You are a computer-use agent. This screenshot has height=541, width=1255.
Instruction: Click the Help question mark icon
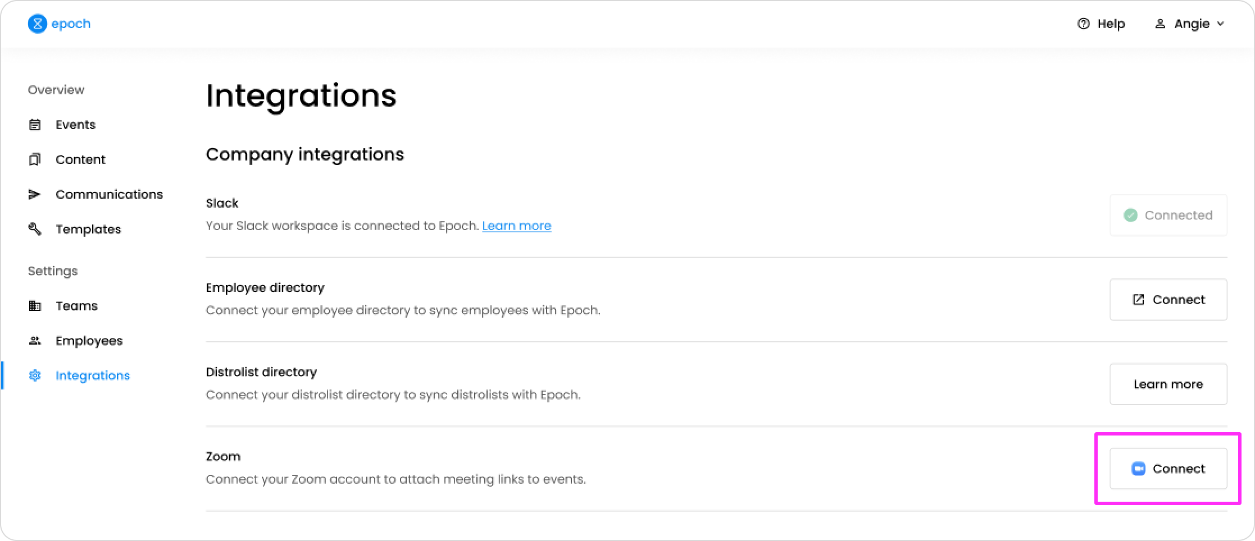pyautogui.click(x=1083, y=24)
